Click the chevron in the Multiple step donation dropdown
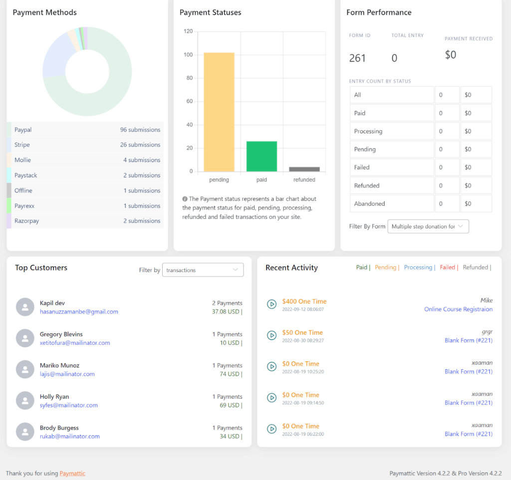This screenshot has width=511, height=480. pos(461,226)
